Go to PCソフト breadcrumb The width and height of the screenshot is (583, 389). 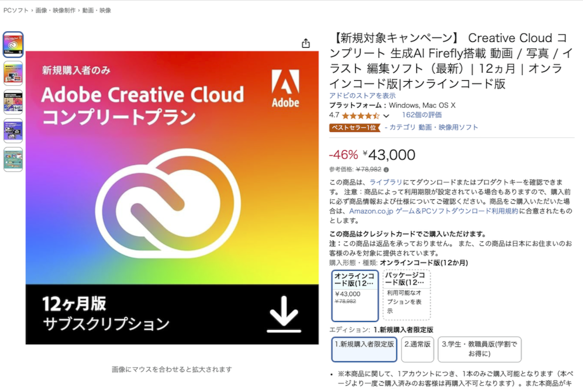(15, 10)
